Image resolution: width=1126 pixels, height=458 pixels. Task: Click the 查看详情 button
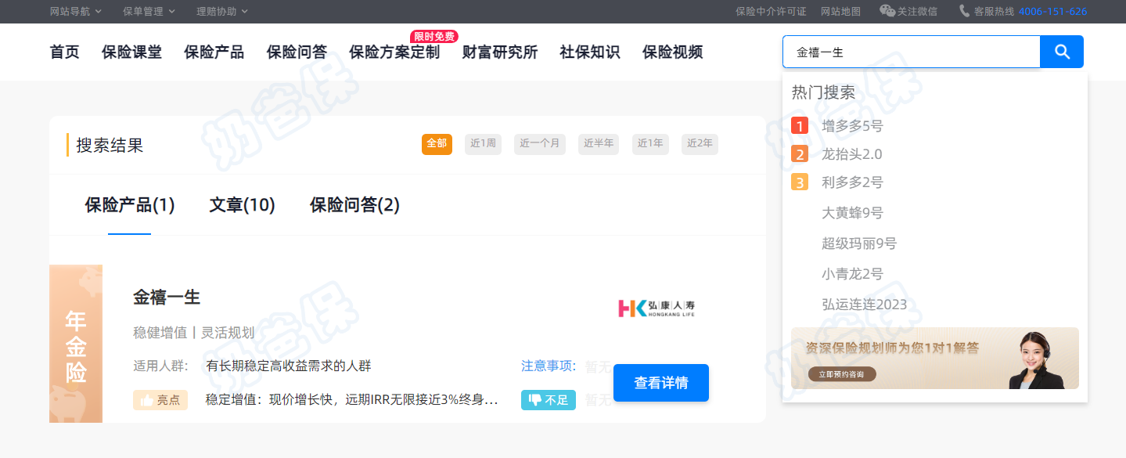660,383
